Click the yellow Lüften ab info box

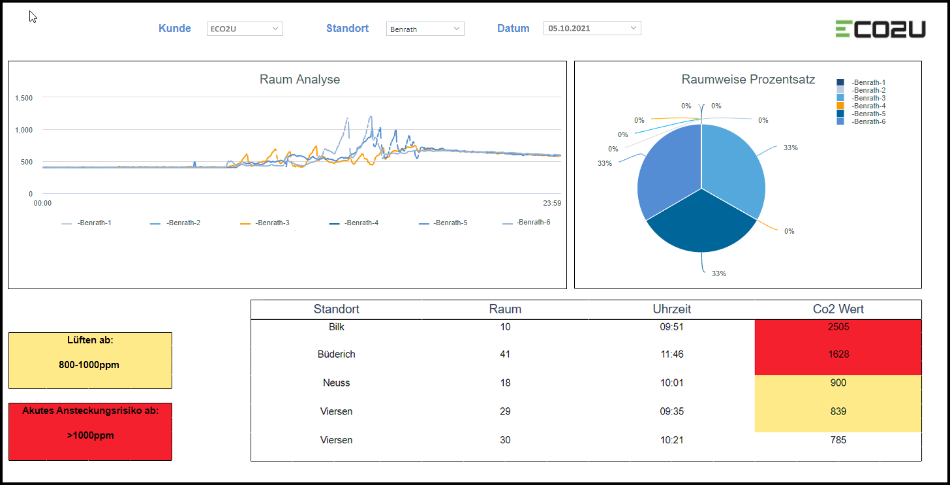pos(90,360)
